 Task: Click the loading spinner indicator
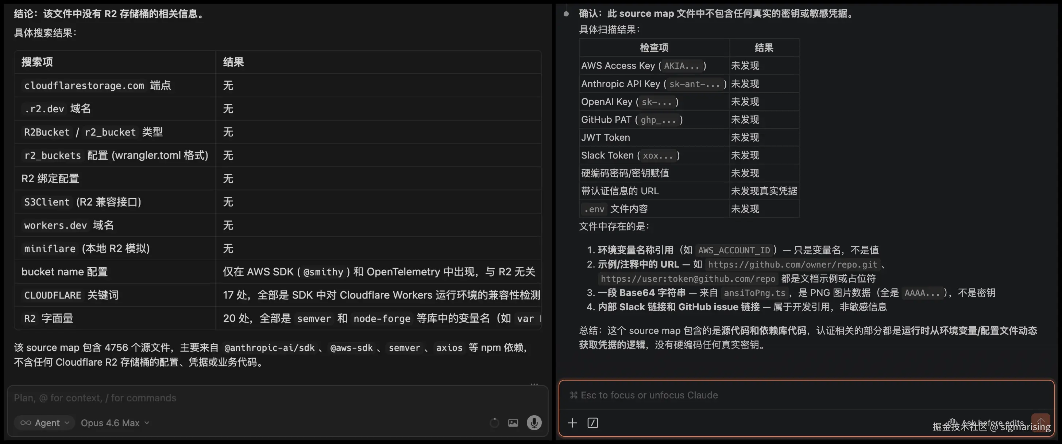tap(494, 422)
